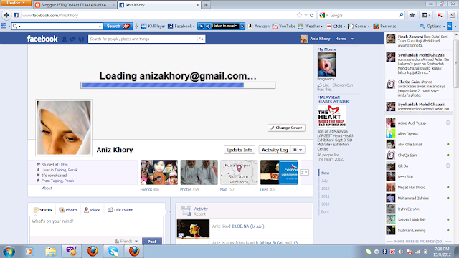
Task: Open messages icon in Facebook header
Action: 73,39
